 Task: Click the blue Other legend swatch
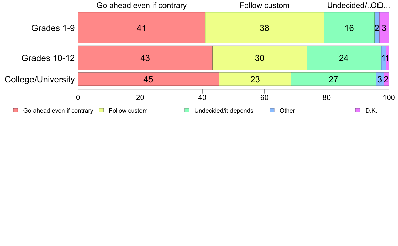(x=272, y=110)
